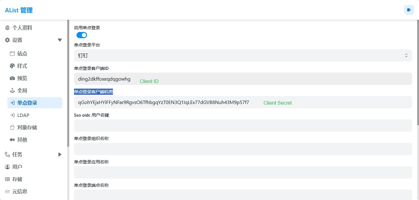The image size is (419, 200).
Task: Click the camera icon next to 预览
Action: pyautogui.click(x=12, y=78)
